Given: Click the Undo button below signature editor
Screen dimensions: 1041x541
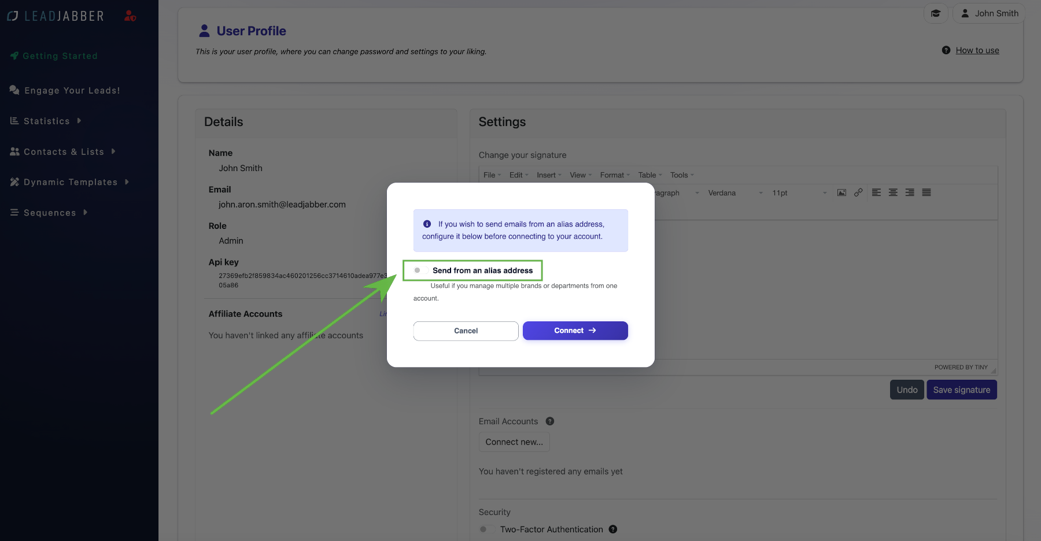Looking at the screenshot, I should point(907,390).
